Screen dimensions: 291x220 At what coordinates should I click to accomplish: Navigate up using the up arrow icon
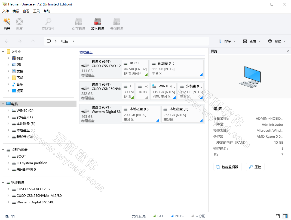tap(33, 41)
